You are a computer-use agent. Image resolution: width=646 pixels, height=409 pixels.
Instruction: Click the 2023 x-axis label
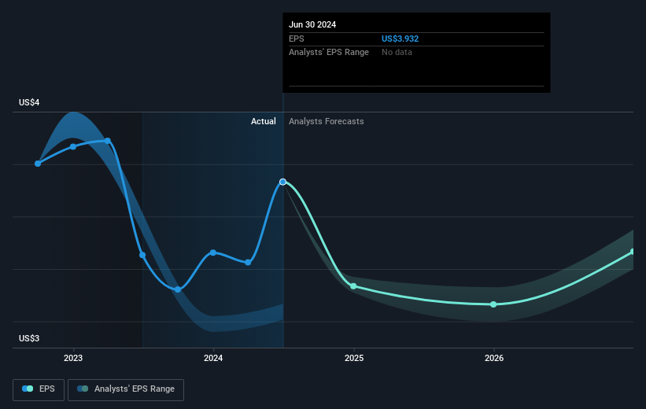point(73,358)
